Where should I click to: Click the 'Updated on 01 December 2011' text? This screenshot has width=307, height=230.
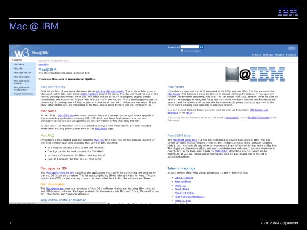point(54,61)
